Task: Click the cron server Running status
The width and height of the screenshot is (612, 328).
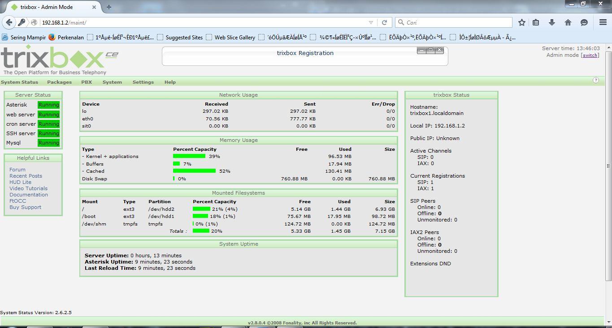Action: [x=48, y=124]
